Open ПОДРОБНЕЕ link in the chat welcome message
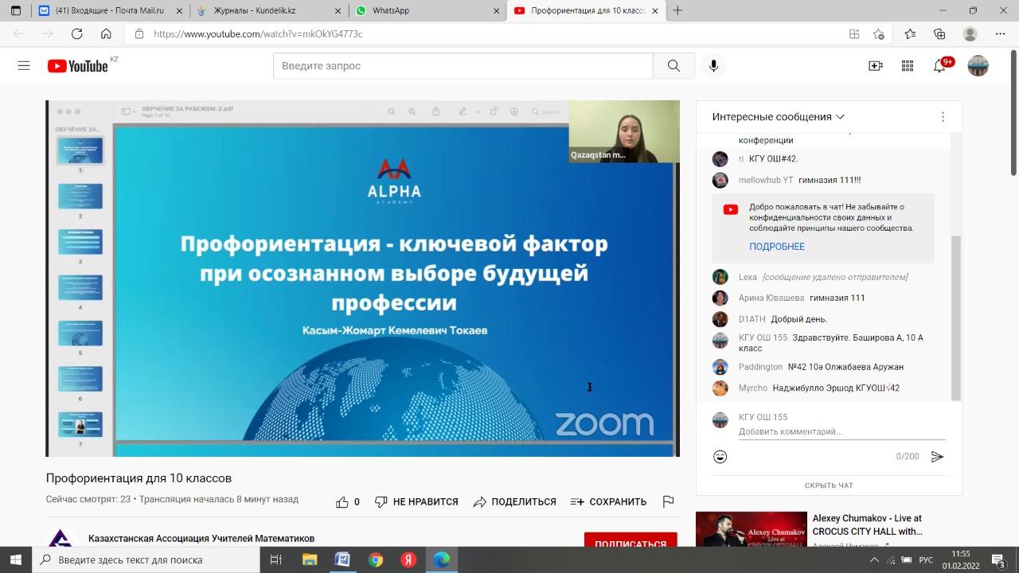The height and width of the screenshot is (573, 1019). [x=776, y=247]
